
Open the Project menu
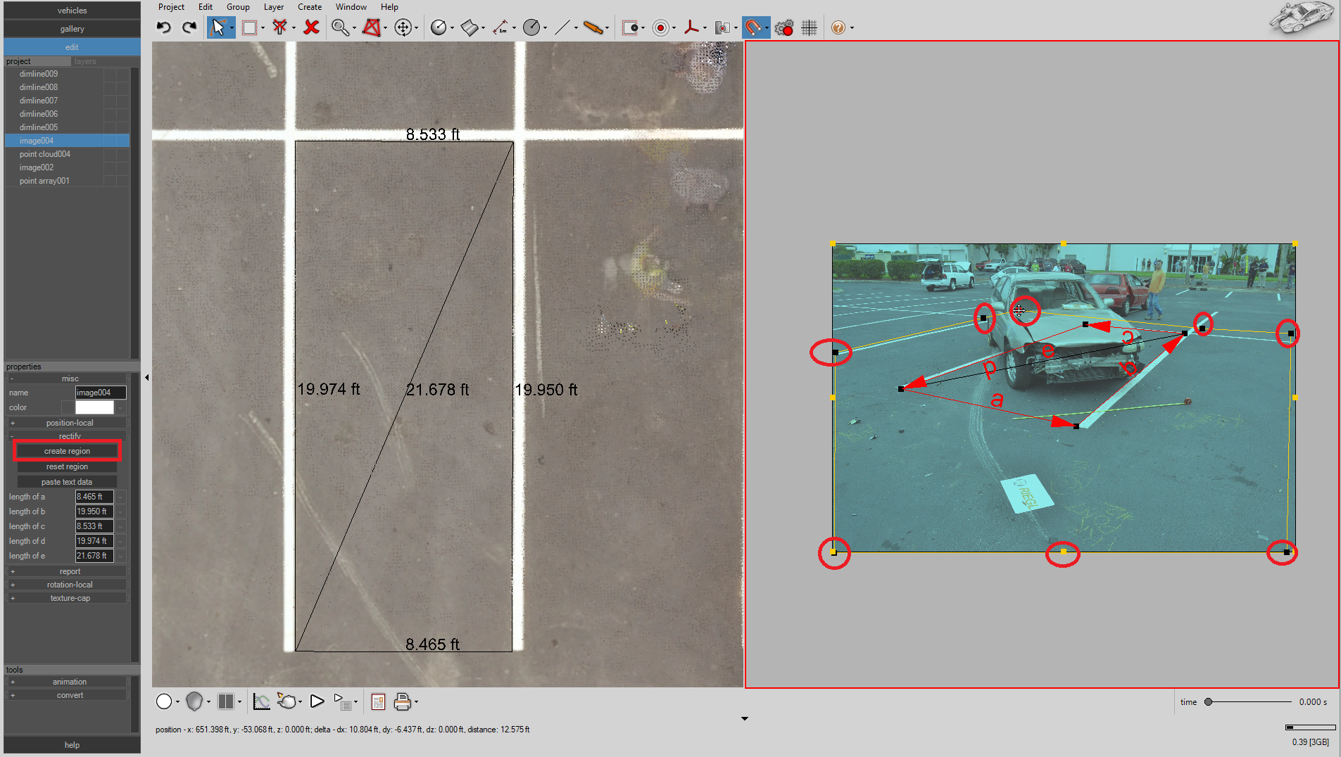tap(171, 7)
